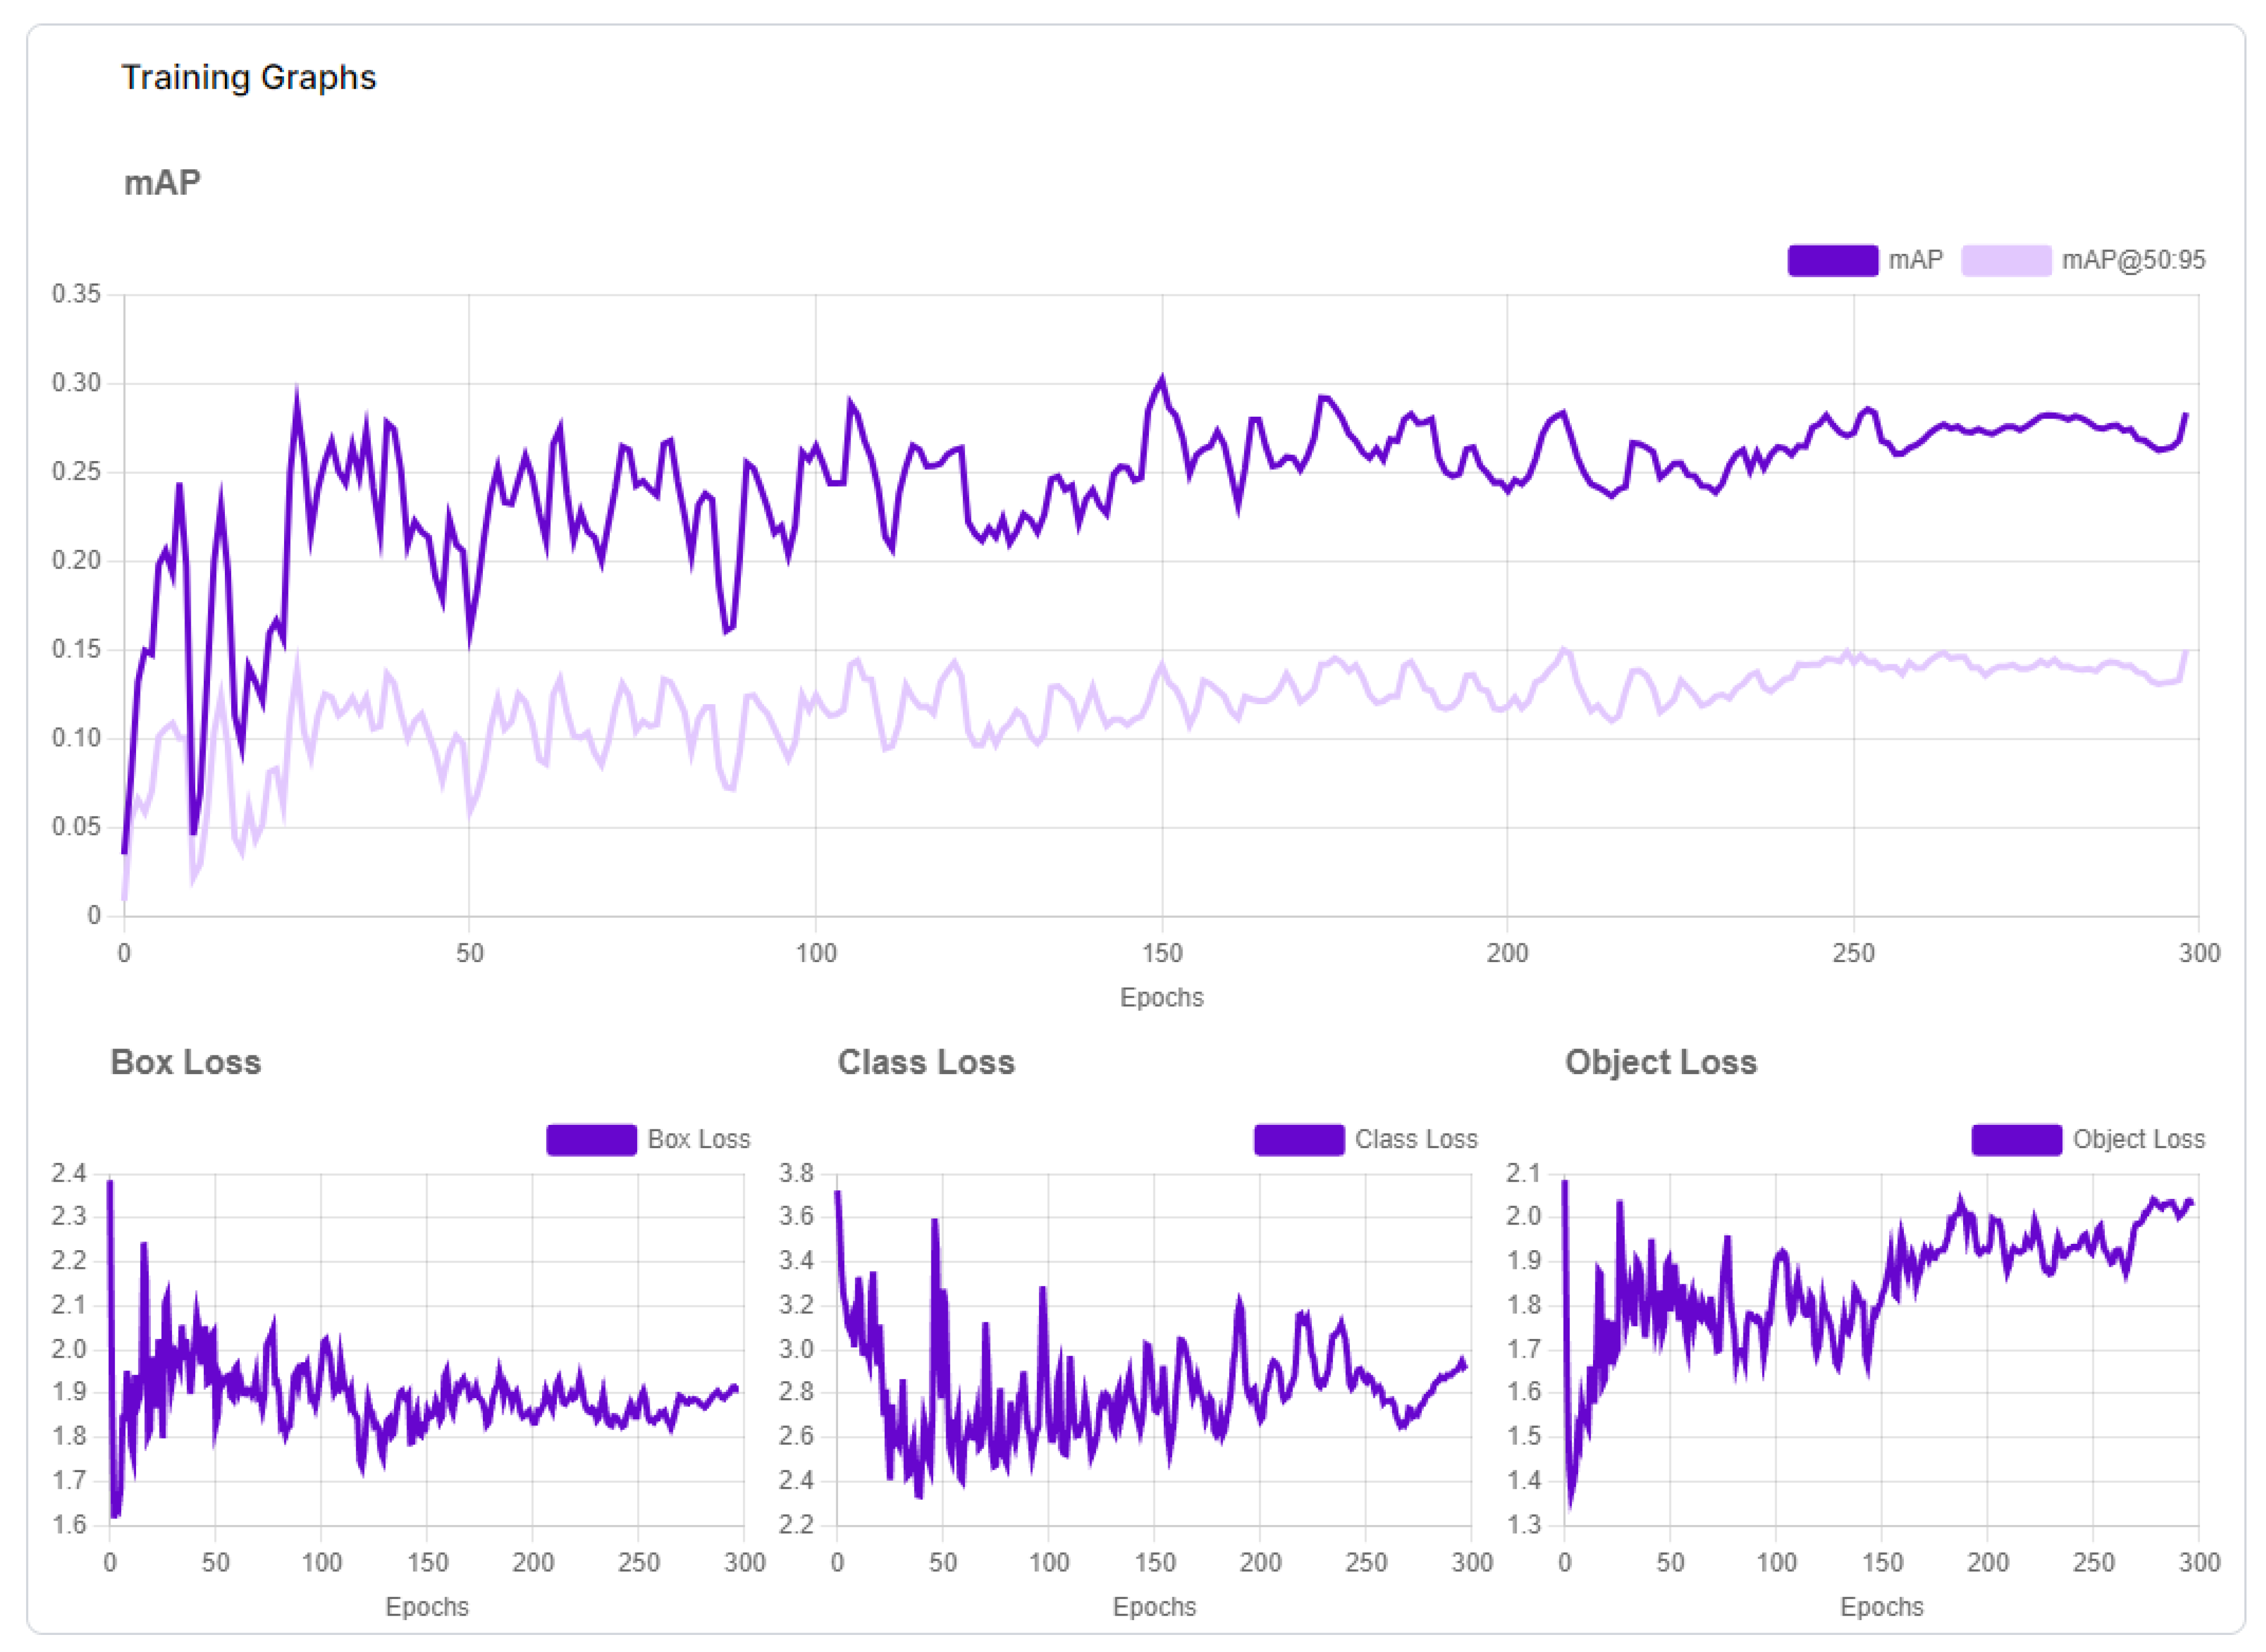Click the Epochs label below Class Loss chart
The image size is (2266, 1652).
[x=1154, y=1606]
